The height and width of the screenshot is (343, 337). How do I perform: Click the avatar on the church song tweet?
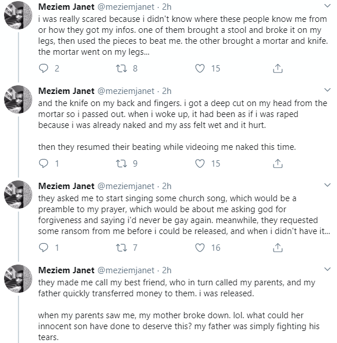(18, 194)
